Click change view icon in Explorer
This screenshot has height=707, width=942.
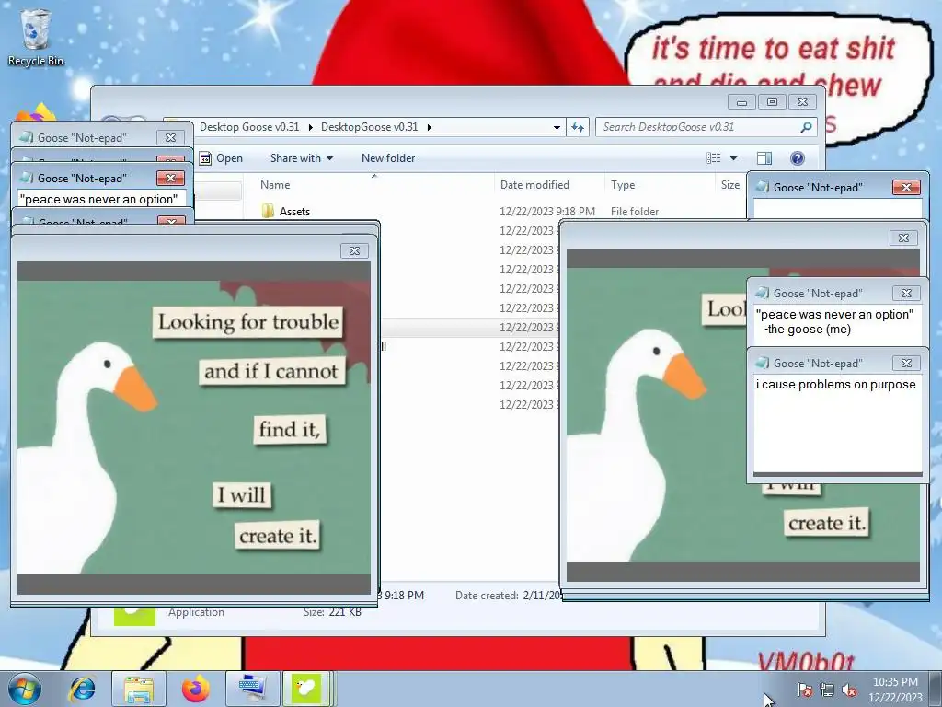point(714,158)
